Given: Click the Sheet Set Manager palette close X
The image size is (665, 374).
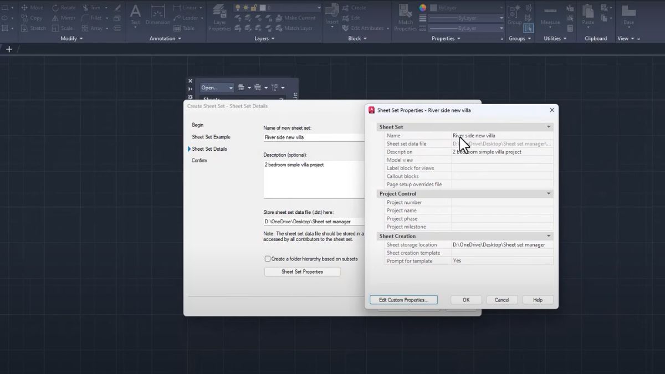Looking at the screenshot, I should [190, 81].
